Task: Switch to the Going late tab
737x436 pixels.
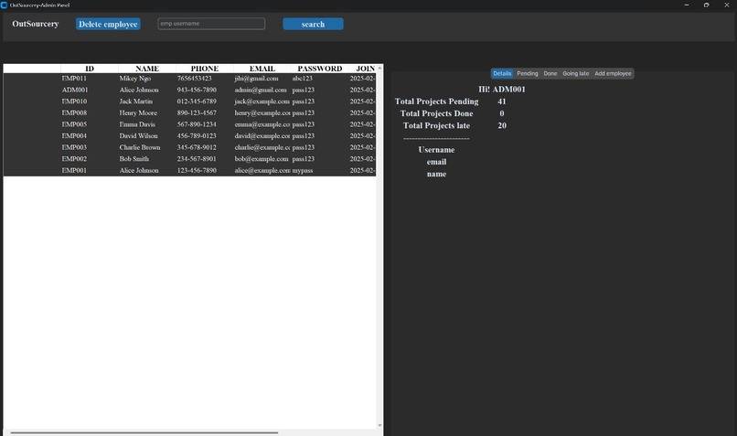Action: (x=576, y=74)
